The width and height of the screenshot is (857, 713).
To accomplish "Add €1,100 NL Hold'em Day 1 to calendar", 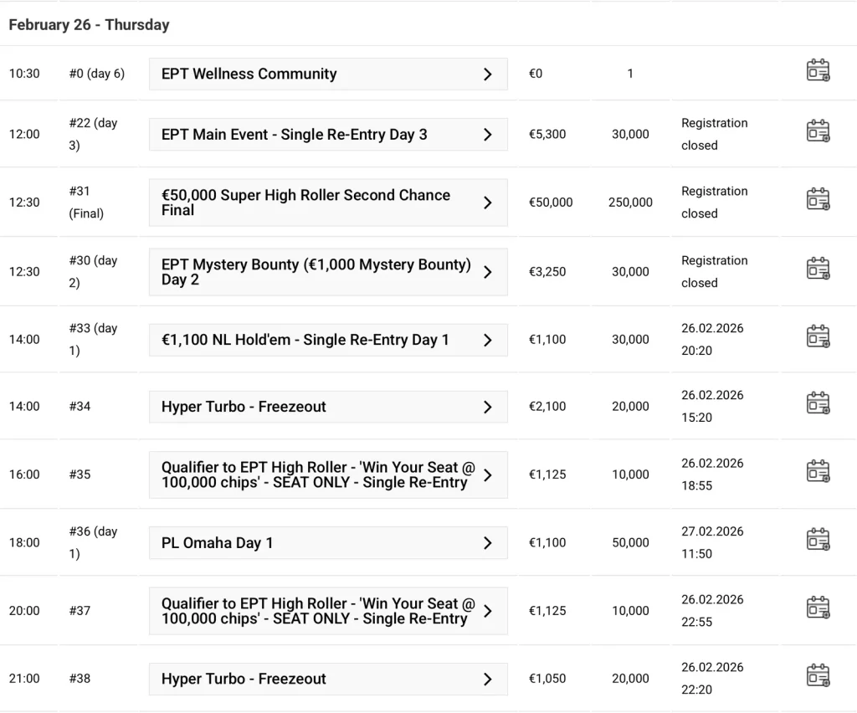I will pos(819,336).
